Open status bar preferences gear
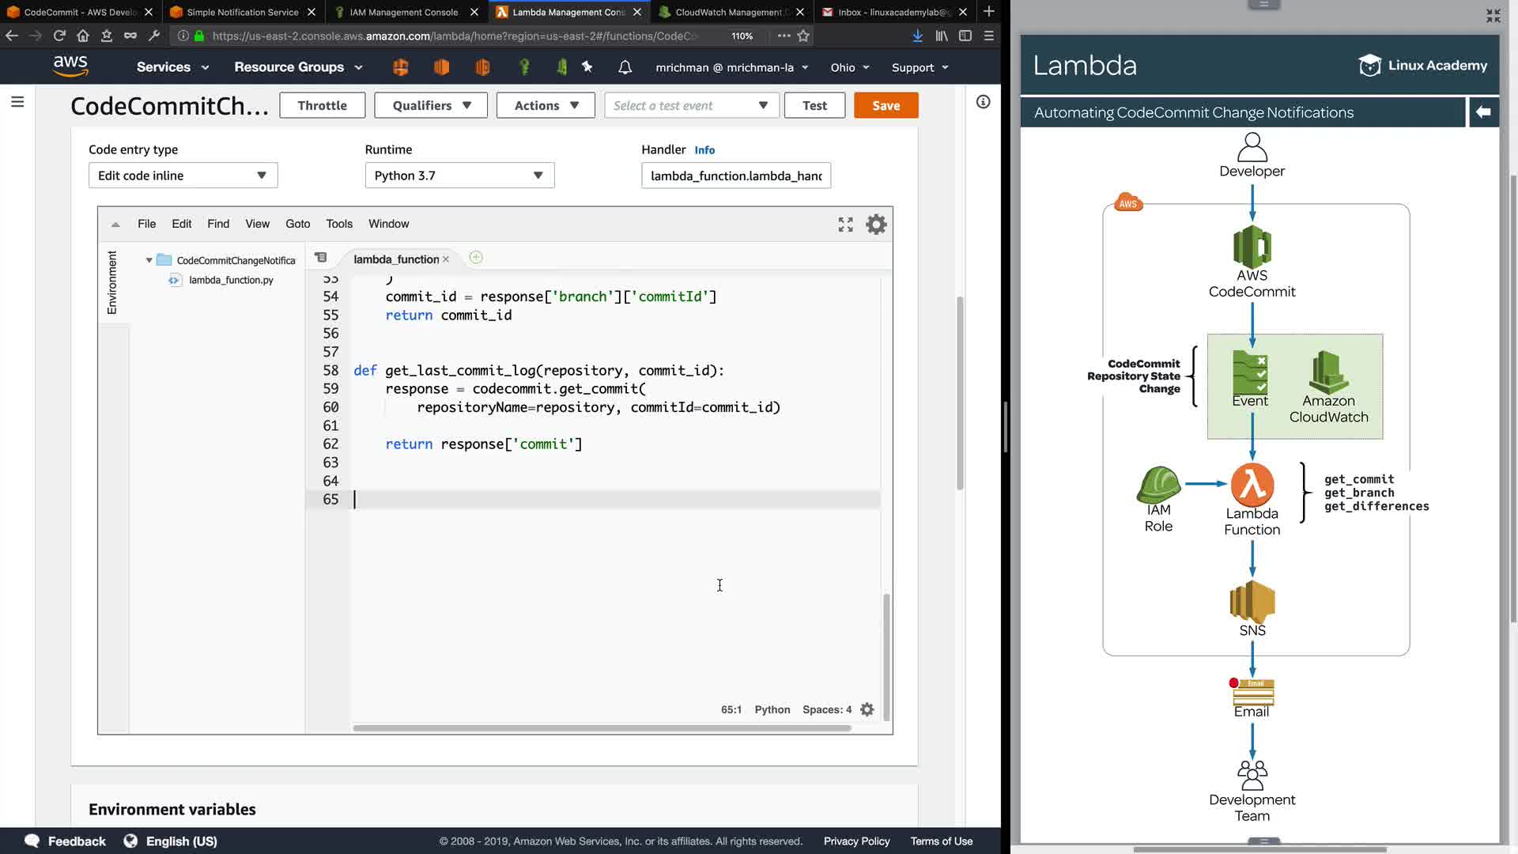The height and width of the screenshot is (854, 1518). pos(867,709)
